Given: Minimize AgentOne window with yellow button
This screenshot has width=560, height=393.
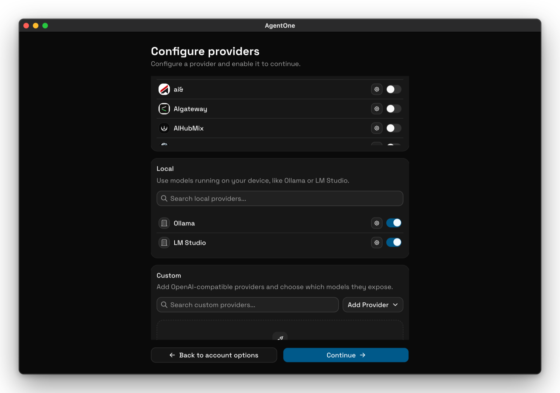Looking at the screenshot, I should tap(36, 26).
